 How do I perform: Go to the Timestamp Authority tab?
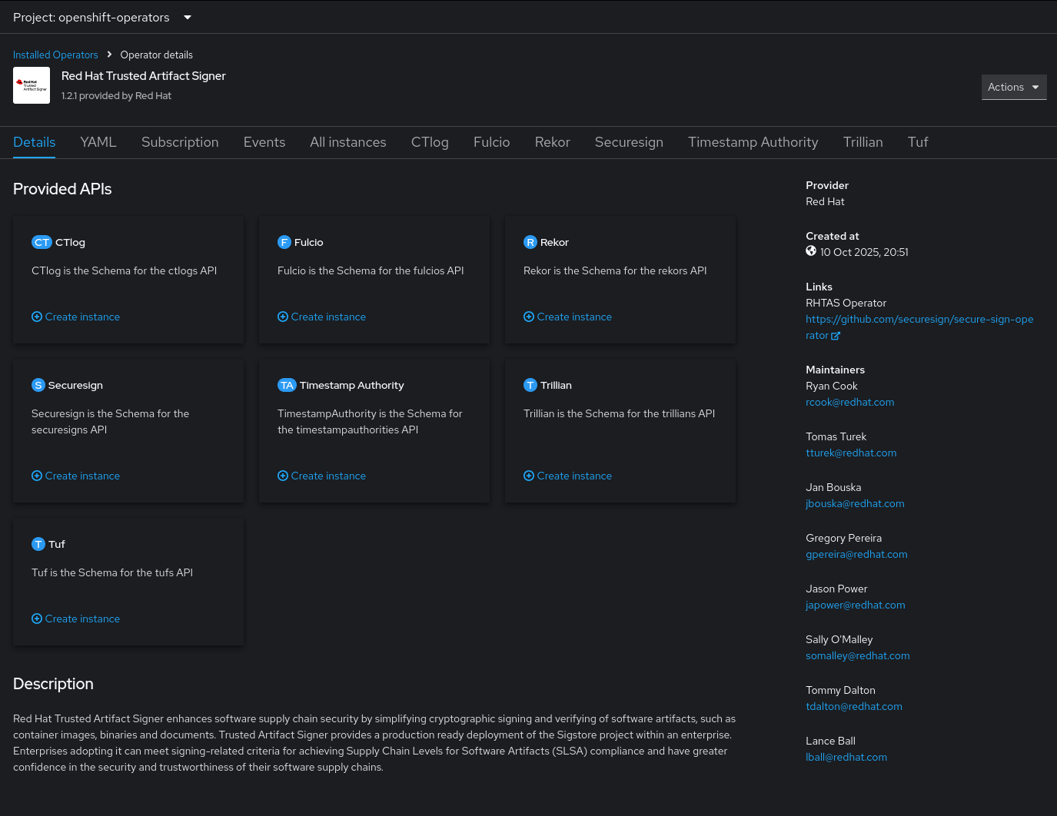[753, 142]
